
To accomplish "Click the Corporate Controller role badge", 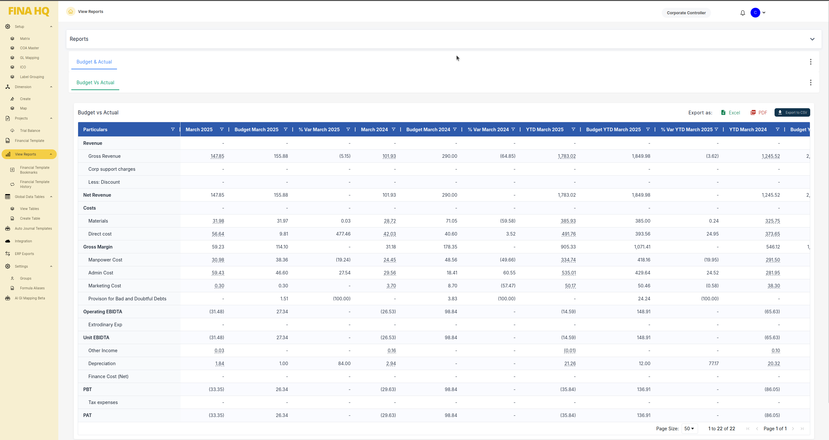I will 686,13.
